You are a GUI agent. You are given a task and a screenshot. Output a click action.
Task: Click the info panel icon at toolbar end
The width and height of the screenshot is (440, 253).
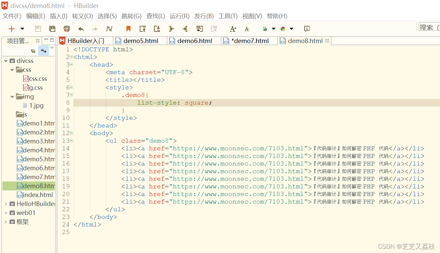[307, 29]
